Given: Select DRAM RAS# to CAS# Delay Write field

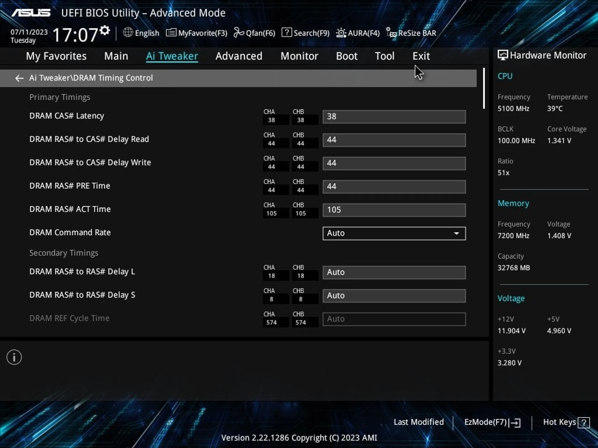Looking at the screenshot, I should 394,163.
